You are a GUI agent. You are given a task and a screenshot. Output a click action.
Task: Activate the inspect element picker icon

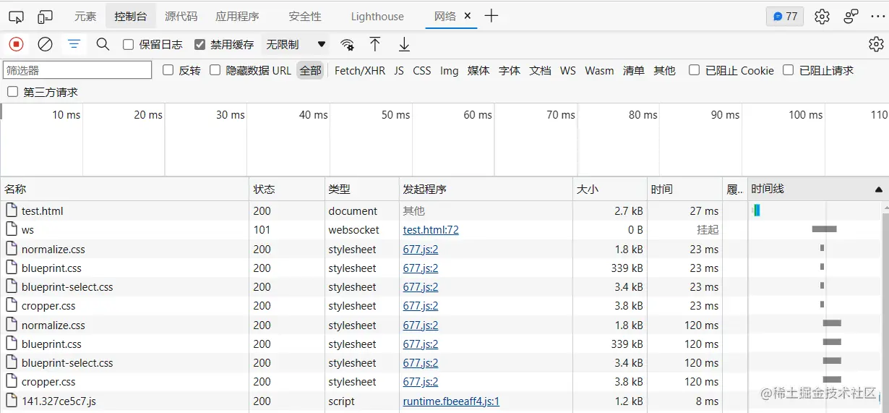pyautogui.click(x=16, y=16)
